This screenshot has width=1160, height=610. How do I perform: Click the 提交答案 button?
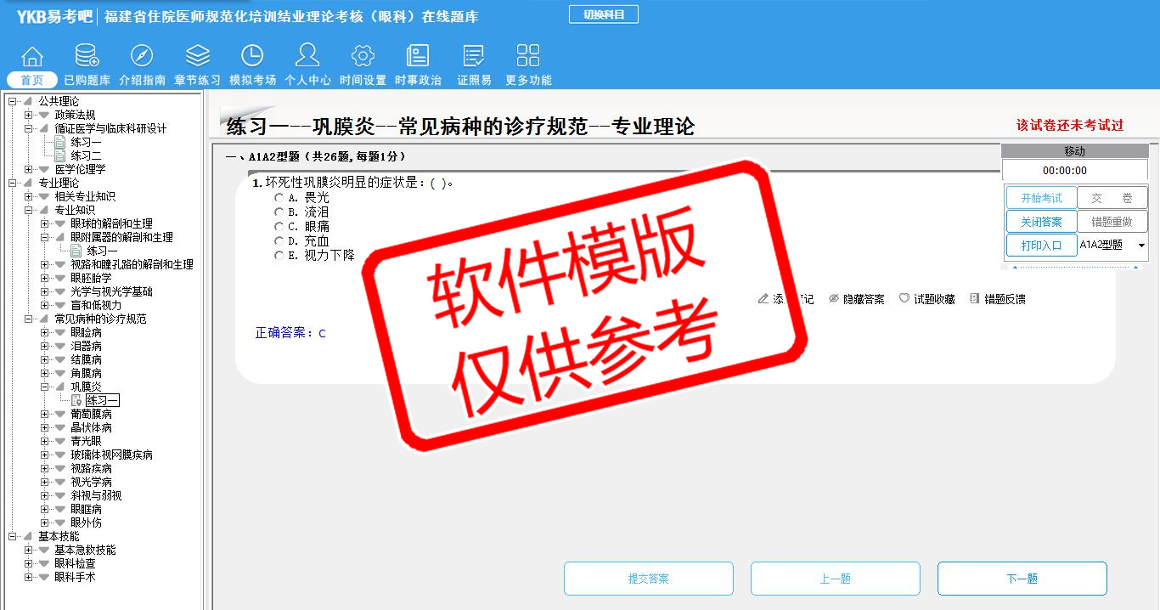(648, 579)
